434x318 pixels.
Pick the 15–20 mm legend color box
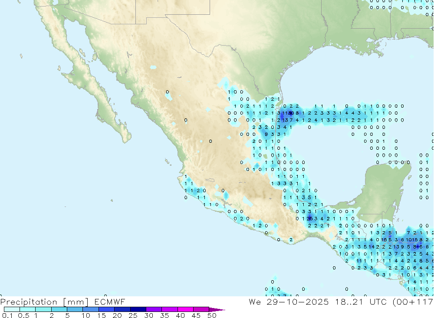click(x=107, y=309)
